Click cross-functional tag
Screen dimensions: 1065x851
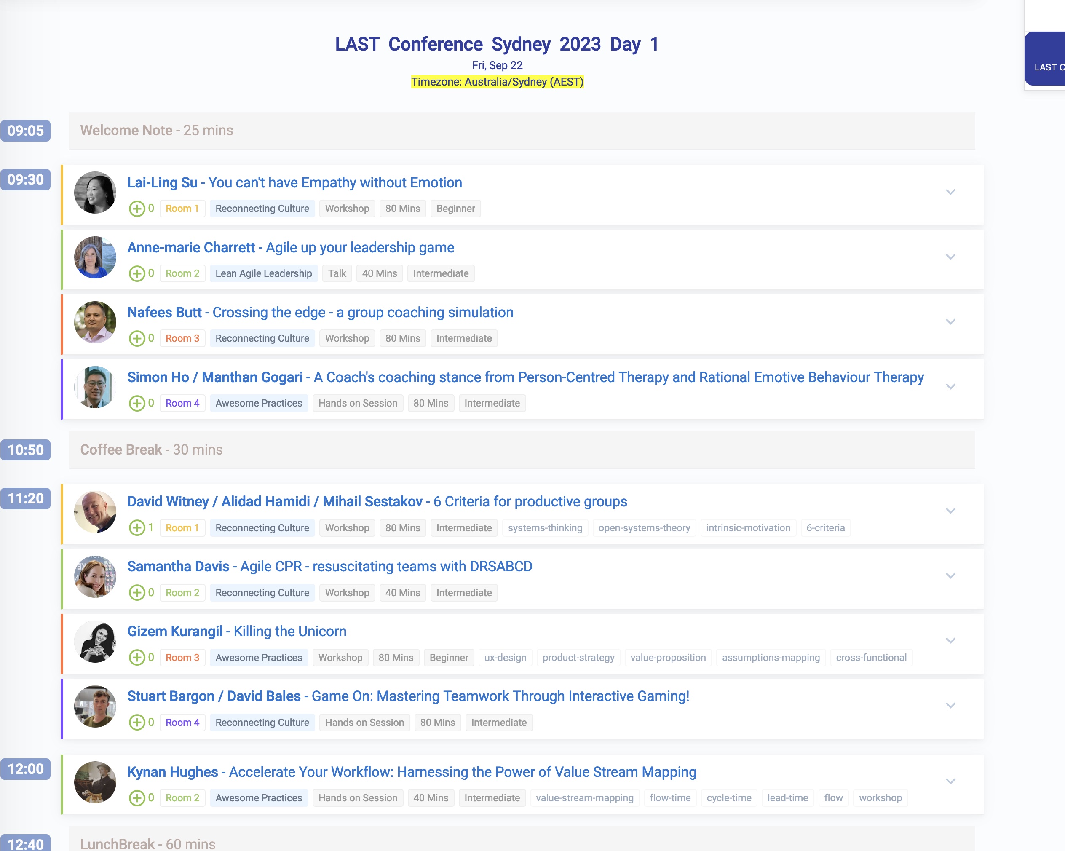pos(871,657)
